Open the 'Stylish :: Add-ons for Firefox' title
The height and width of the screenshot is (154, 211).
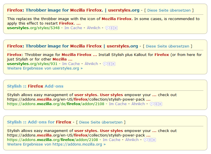pyautogui.click(x=39, y=122)
